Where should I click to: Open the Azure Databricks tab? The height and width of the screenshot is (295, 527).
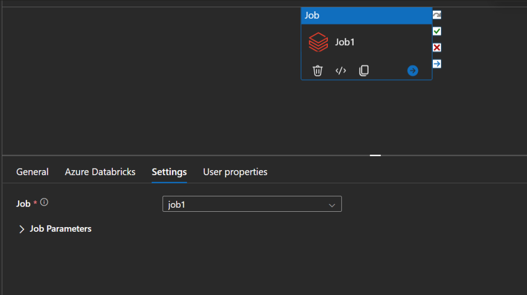pos(100,172)
